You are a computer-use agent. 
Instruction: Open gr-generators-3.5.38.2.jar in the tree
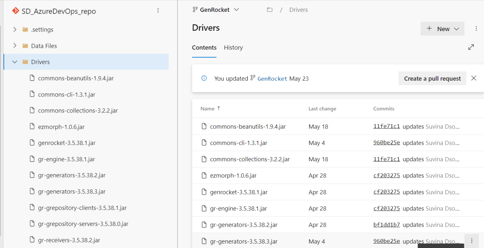click(x=72, y=175)
